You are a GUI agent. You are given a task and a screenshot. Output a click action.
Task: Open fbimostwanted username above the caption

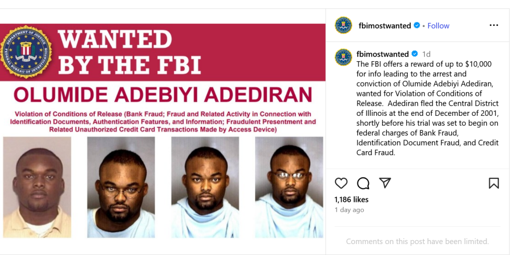pos(382,54)
